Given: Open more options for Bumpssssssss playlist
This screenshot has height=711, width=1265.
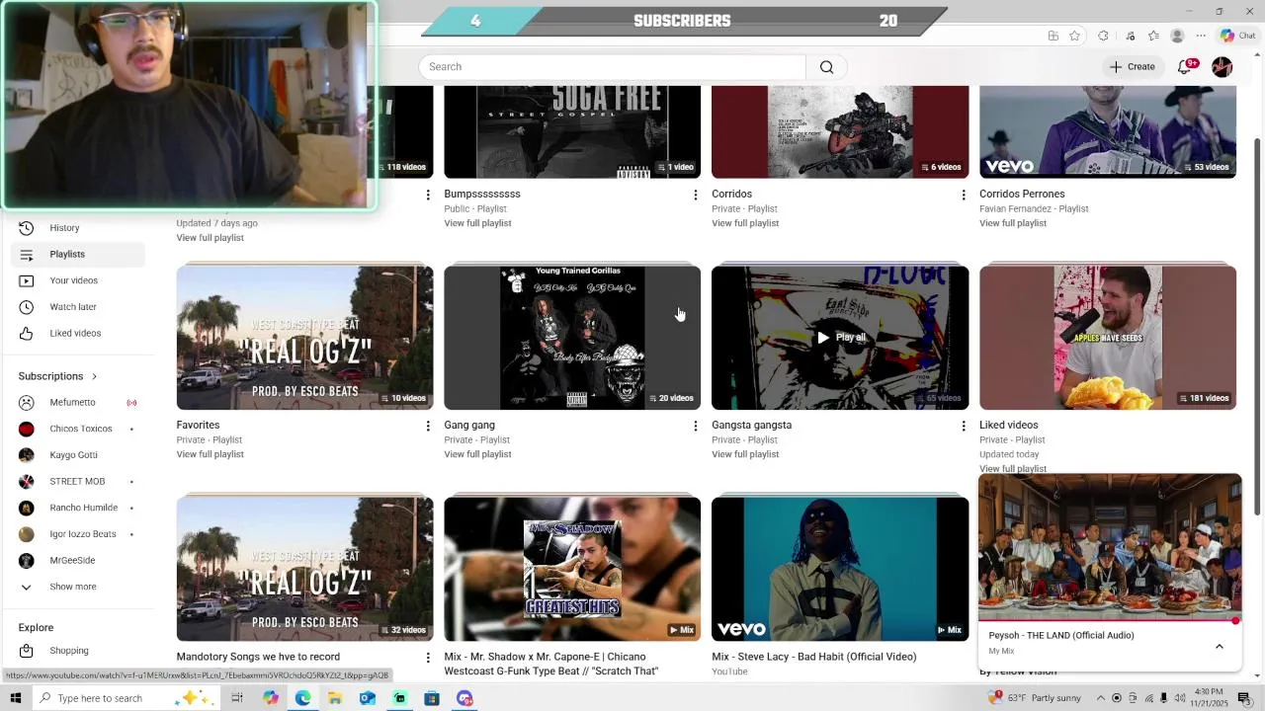Looking at the screenshot, I should pyautogui.click(x=696, y=196).
